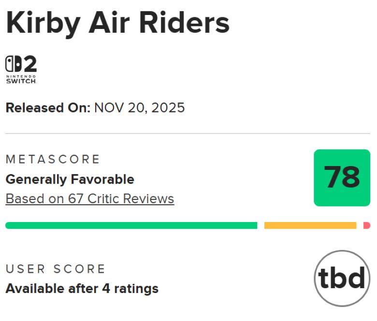377x321 pixels.
Task: Open the "Based on 67 Critic Reviews" link
Action: click(x=89, y=198)
